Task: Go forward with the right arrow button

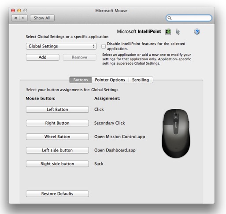Action: [x=23, y=18]
